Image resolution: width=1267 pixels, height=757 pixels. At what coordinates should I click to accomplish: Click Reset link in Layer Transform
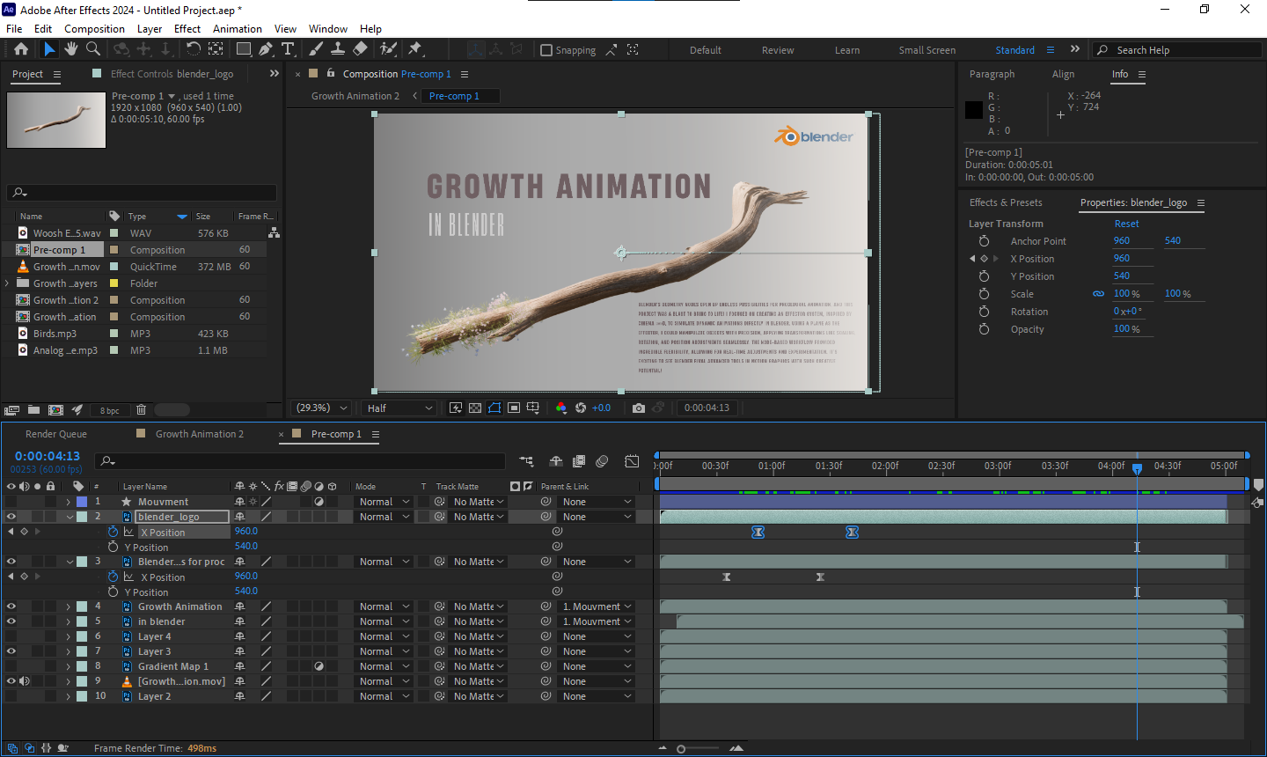tap(1126, 224)
